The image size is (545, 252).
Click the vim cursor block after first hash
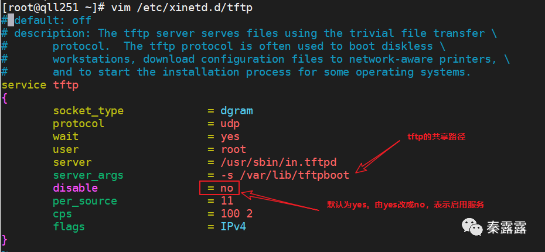pos(11,21)
